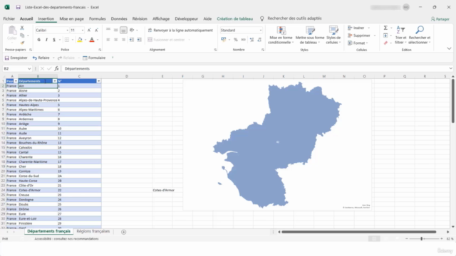Screen dimensions: 456x256
Task: Click the Borders icon in Police group
Action: point(67,40)
